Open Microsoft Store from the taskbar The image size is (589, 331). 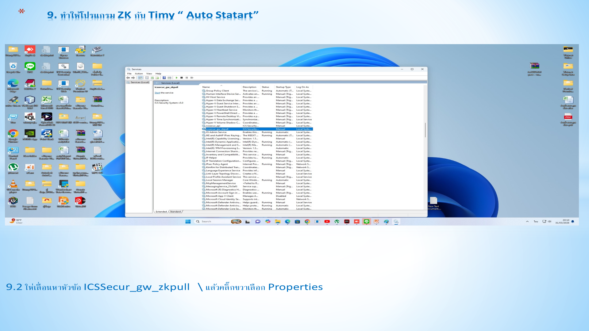coord(297,222)
